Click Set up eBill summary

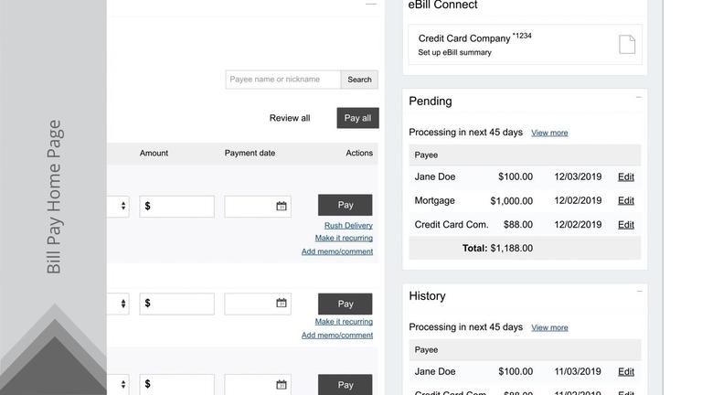(x=454, y=52)
